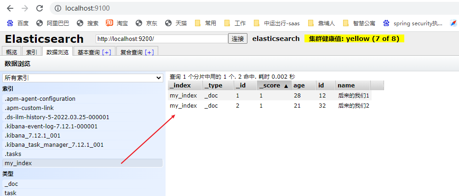Viewport: 459px width, 196px height.
Task: Open the 天猫 bookmark
Action: click(176, 23)
